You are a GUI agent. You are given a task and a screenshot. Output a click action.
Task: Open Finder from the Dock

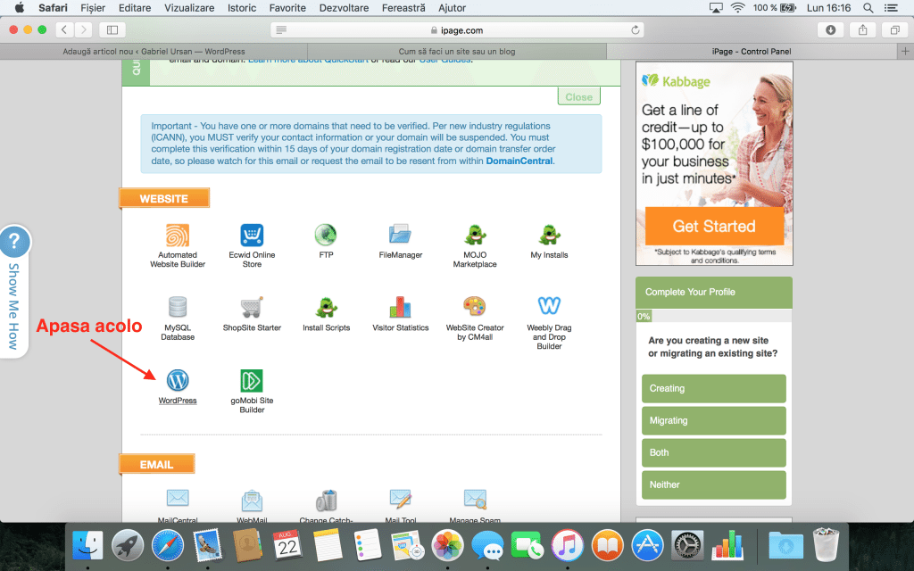tap(87, 546)
